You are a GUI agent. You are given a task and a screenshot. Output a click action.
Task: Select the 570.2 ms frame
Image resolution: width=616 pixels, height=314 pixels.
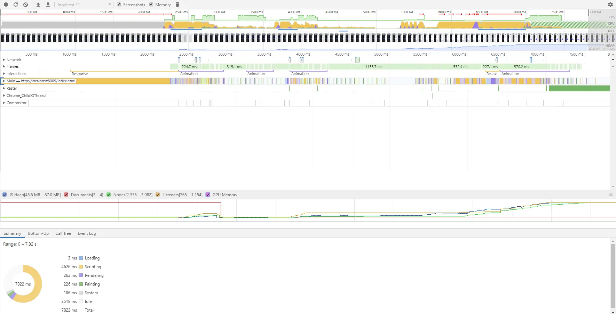point(521,66)
